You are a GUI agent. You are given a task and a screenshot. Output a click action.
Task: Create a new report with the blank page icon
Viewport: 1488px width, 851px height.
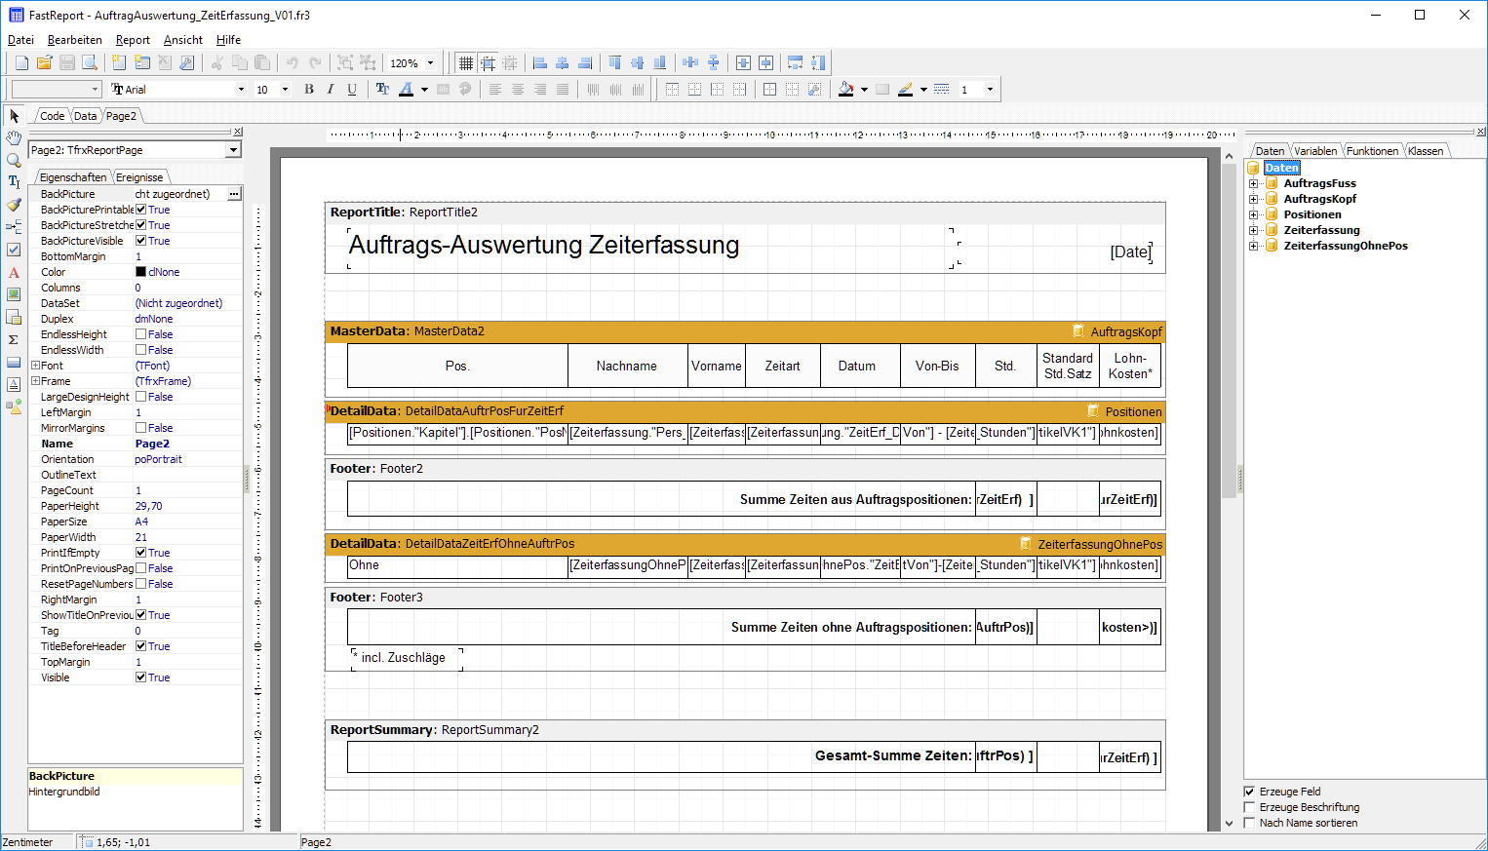tap(21, 62)
